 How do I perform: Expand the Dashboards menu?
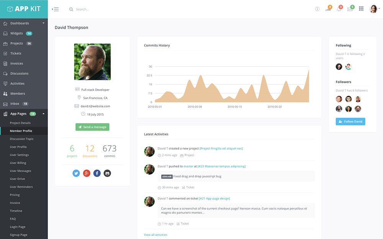[24, 23]
